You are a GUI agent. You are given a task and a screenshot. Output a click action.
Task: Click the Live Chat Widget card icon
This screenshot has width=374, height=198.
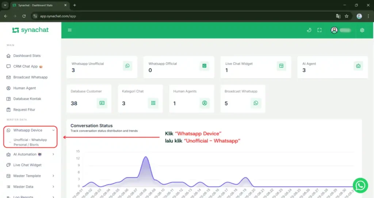click(x=281, y=66)
